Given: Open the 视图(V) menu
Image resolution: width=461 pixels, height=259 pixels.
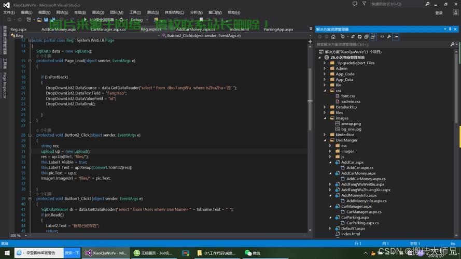Looking at the screenshot, I should pyautogui.click(x=44, y=12).
